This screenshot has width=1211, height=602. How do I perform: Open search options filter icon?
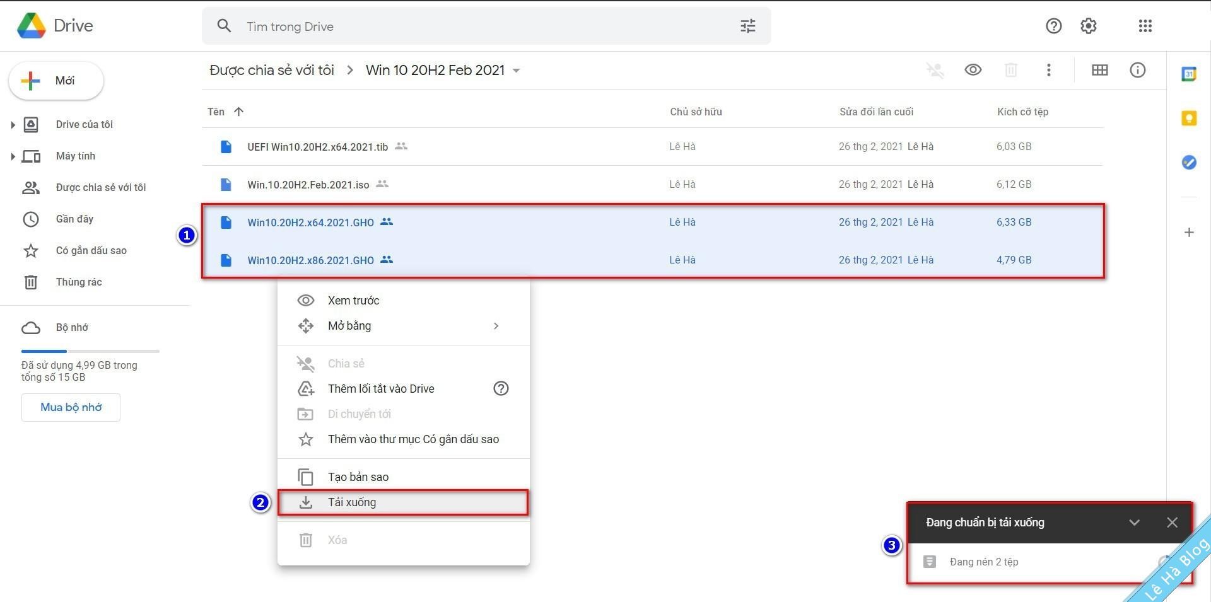coord(747,26)
